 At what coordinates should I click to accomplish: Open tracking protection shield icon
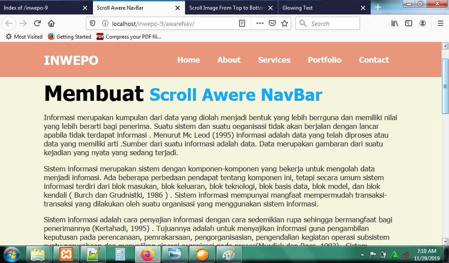(93, 23)
